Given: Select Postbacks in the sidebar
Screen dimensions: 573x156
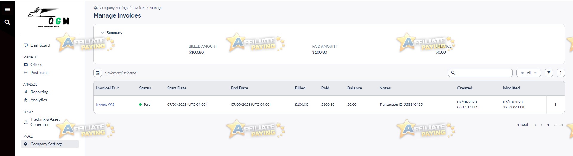Looking at the screenshot, I should [39, 73].
